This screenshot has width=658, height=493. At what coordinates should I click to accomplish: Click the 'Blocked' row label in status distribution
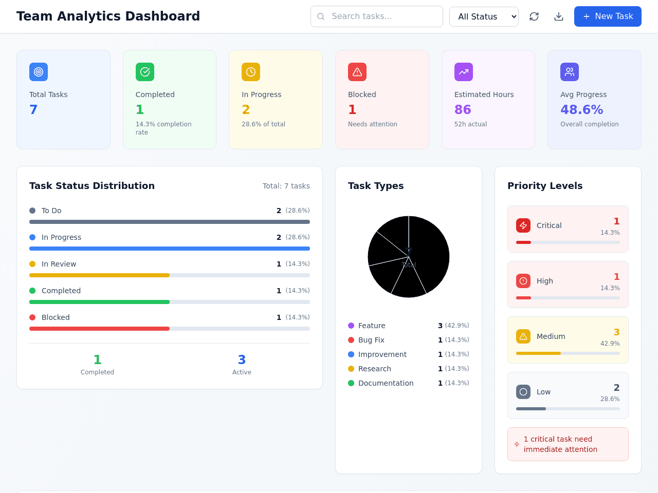tap(56, 317)
